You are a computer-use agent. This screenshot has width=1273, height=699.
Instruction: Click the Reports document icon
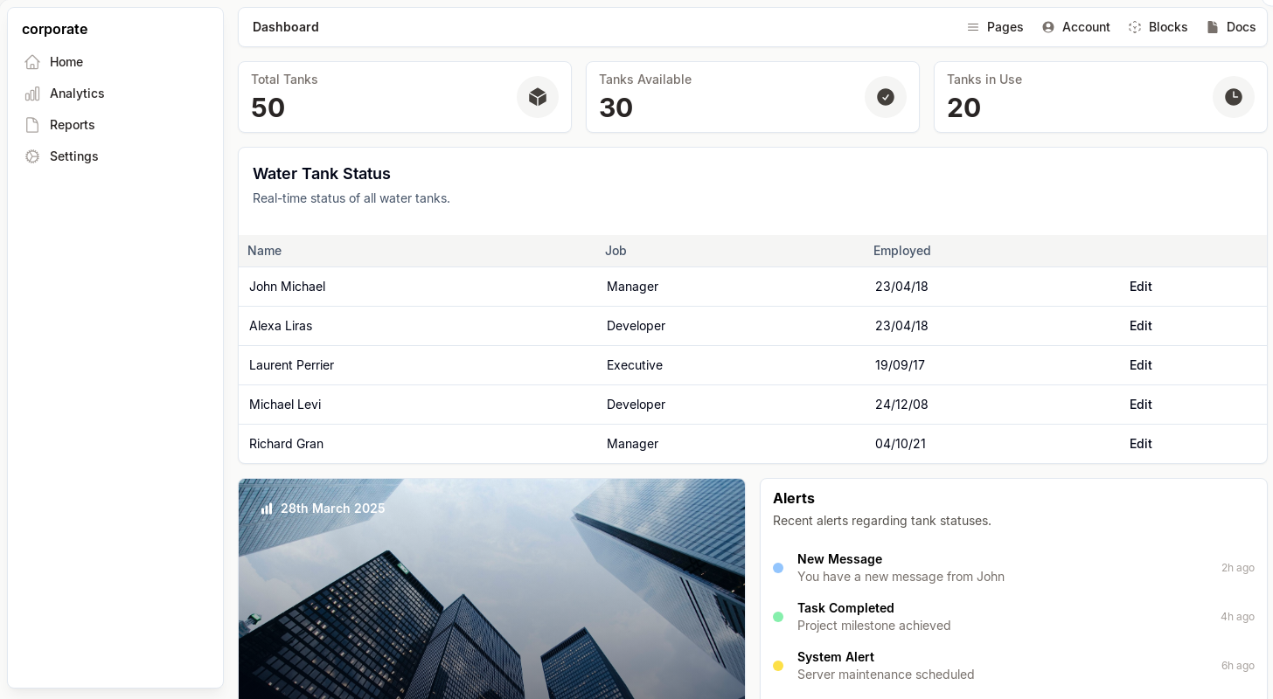[x=32, y=125]
